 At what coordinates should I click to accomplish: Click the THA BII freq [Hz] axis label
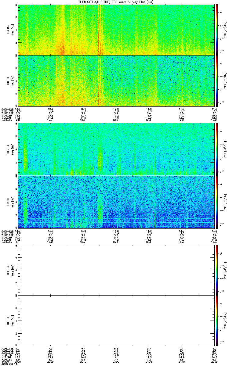tap(13, 81)
